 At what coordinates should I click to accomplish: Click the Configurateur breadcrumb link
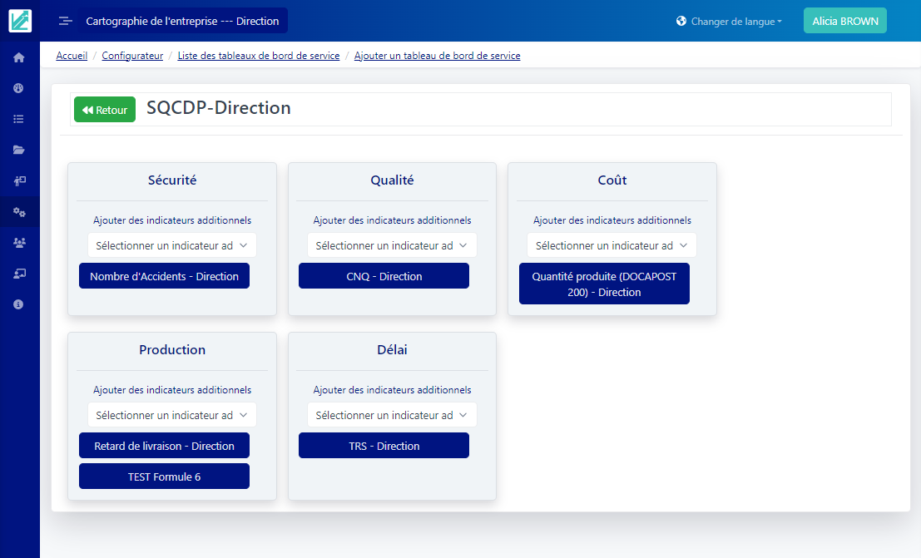point(132,55)
